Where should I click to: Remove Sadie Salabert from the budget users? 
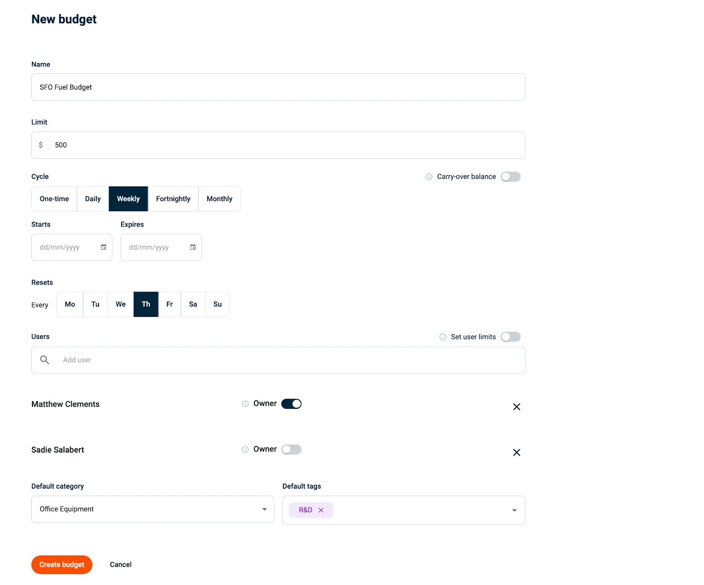(517, 452)
